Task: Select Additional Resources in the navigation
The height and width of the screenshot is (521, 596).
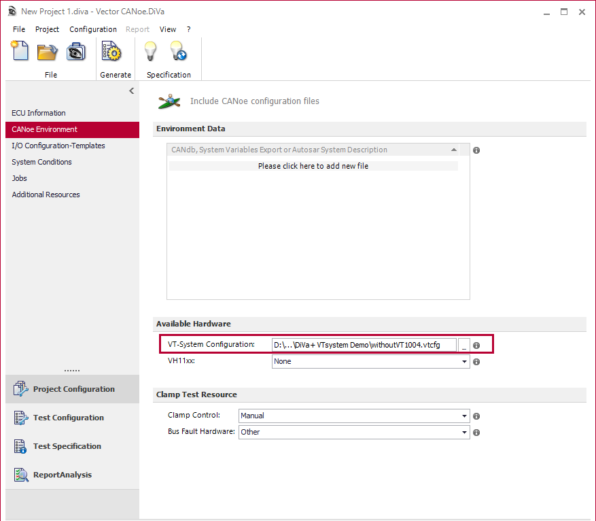Action: pos(72,195)
